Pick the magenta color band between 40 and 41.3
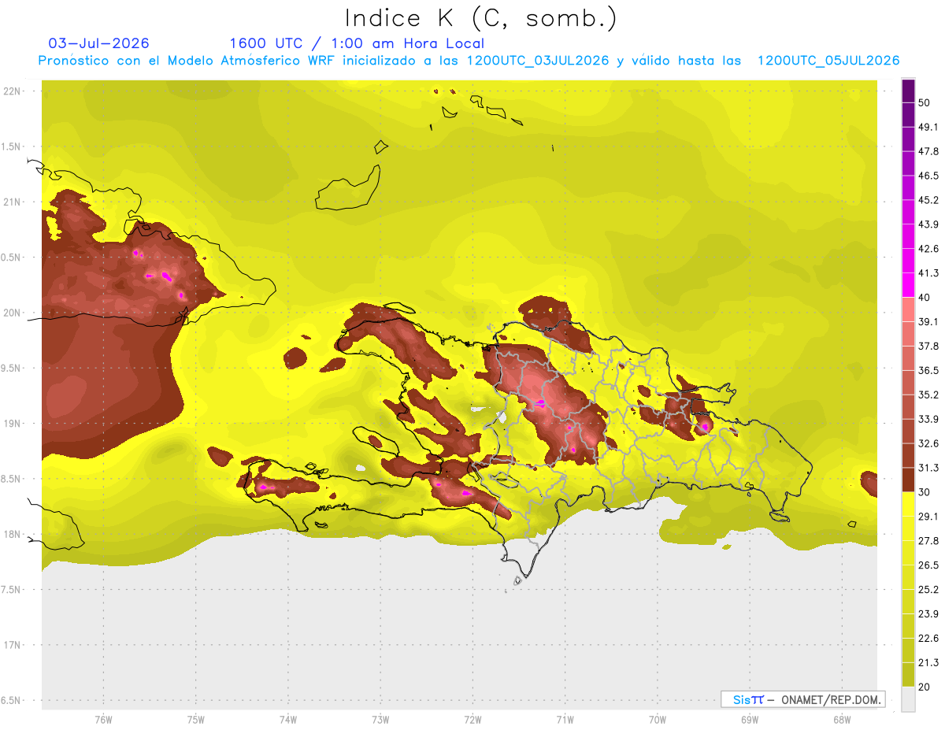 (908, 285)
